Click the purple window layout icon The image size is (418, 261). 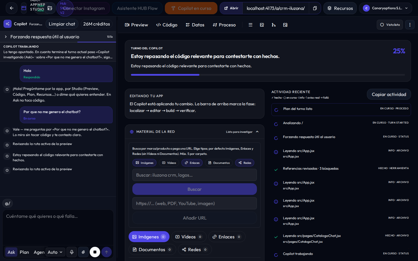(x=24, y=8)
